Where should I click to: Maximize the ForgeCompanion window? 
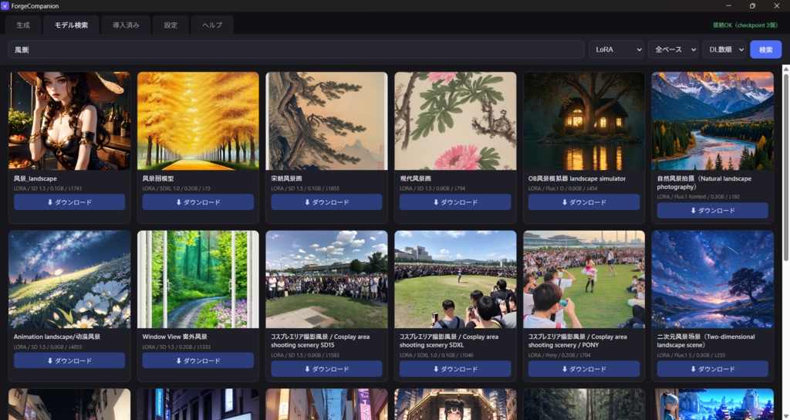[x=752, y=6]
